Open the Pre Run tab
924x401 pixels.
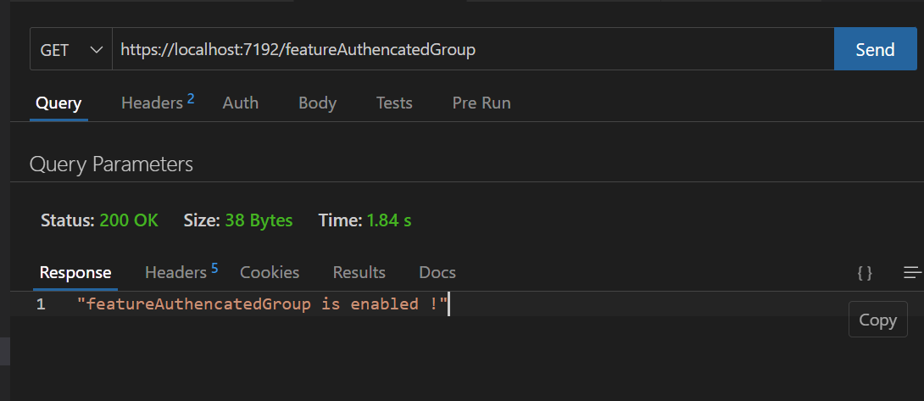pyautogui.click(x=481, y=103)
